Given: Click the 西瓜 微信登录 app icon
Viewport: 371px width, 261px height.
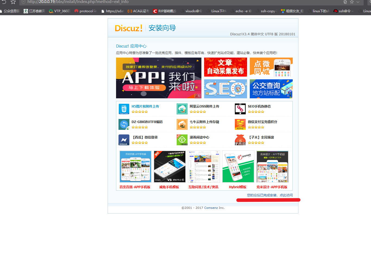Looking at the screenshot, I should [124, 140].
